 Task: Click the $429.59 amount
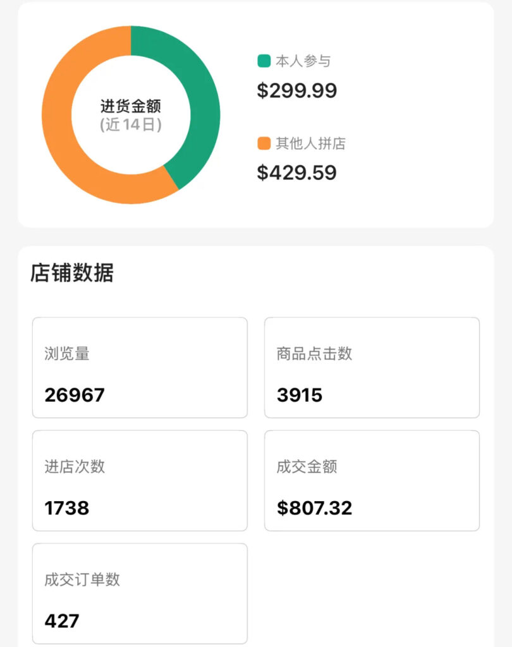[x=296, y=173]
